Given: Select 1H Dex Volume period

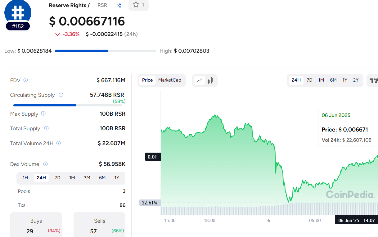Looking at the screenshot, I should point(25,178).
